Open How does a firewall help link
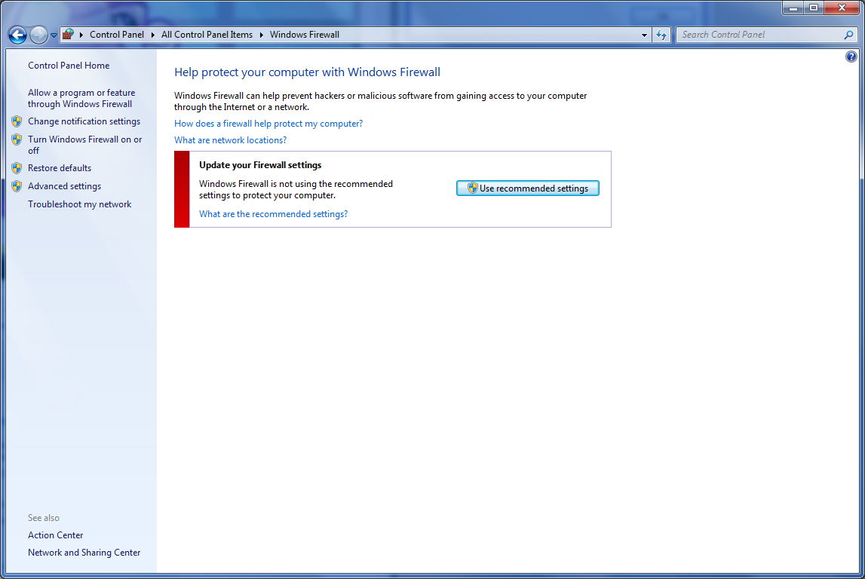Screen dimensions: 865x579 (268, 124)
